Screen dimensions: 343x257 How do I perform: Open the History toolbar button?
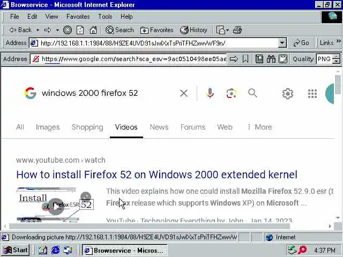(193, 30)
